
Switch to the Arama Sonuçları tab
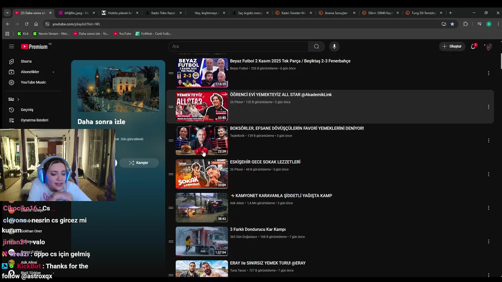336,13
